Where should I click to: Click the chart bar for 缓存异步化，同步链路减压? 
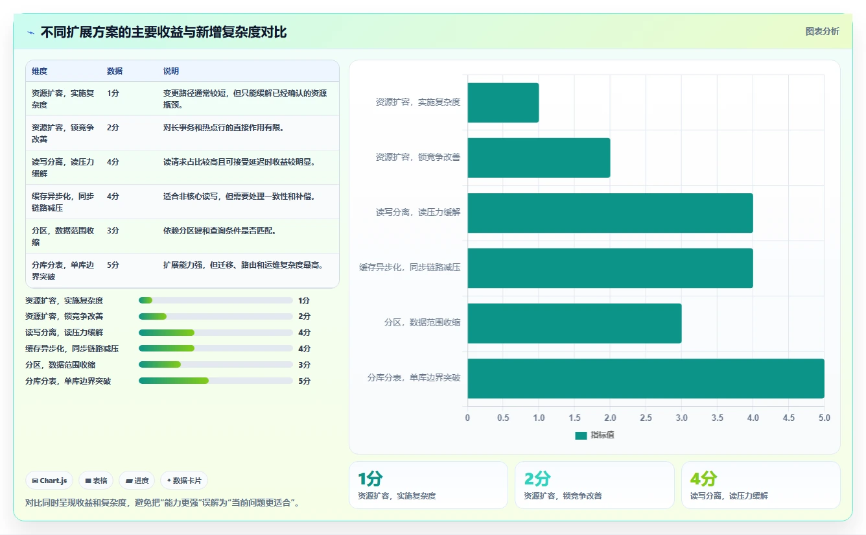[610, 268]
